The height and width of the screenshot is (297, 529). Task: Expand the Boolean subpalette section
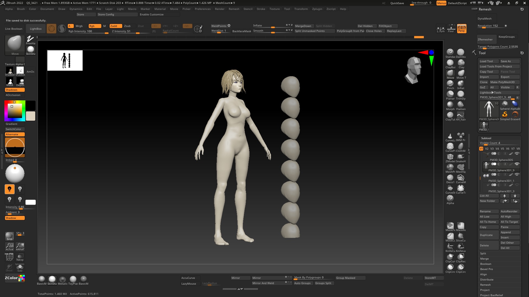coord(485,264)
